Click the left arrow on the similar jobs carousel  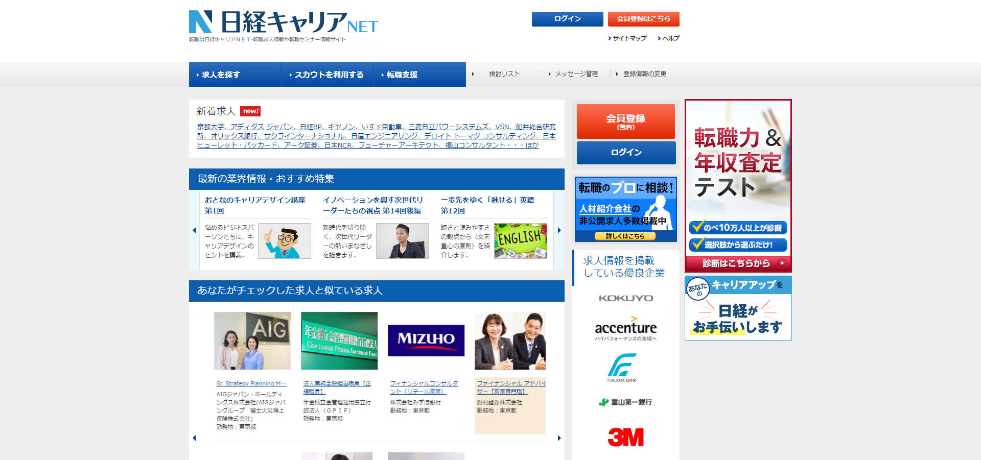coord(194,438)
